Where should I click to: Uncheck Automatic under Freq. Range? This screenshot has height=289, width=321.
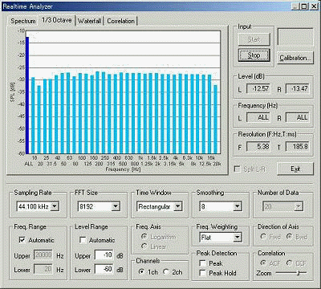(x=22, y=240)
